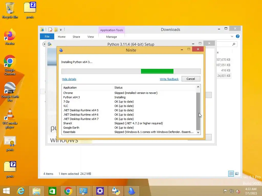Click Ninite list scrollbar down arrow

click(x=198, y=132)
